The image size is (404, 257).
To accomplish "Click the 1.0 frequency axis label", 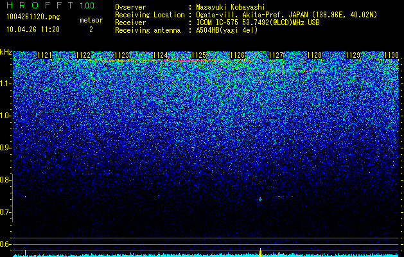I will tap(4, 116).
